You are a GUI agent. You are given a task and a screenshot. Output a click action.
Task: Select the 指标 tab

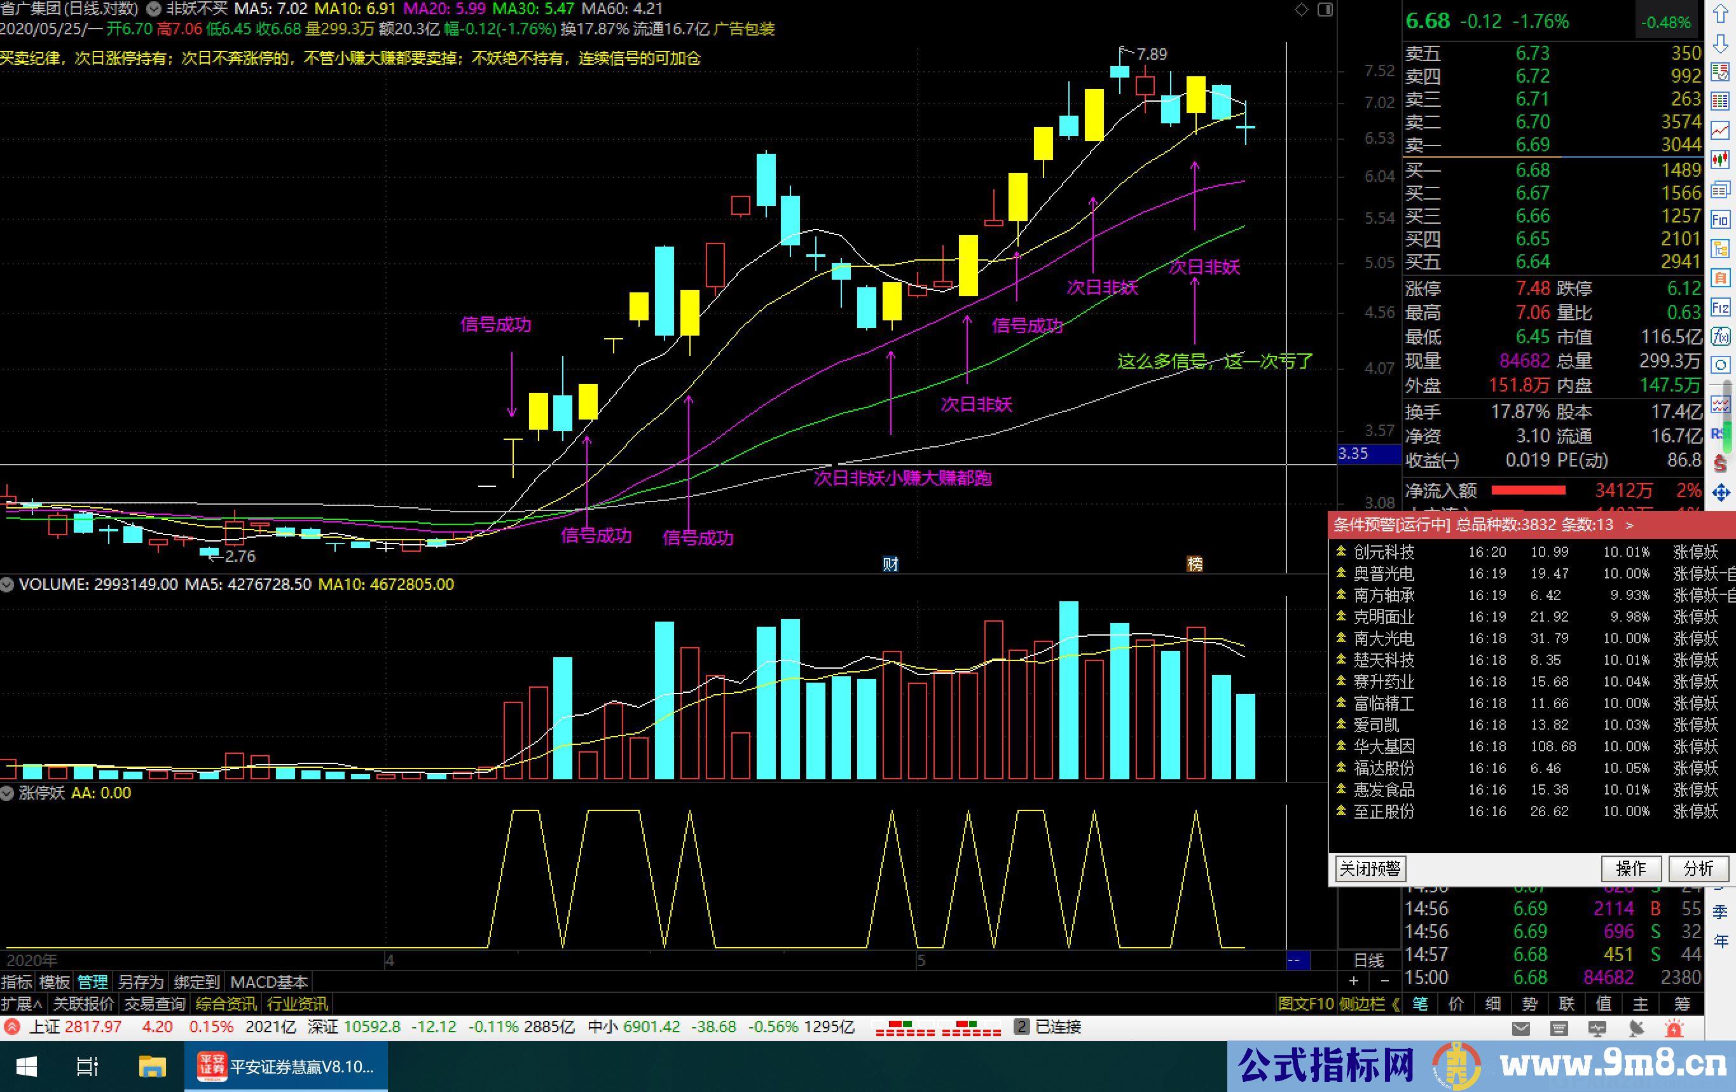17,981
